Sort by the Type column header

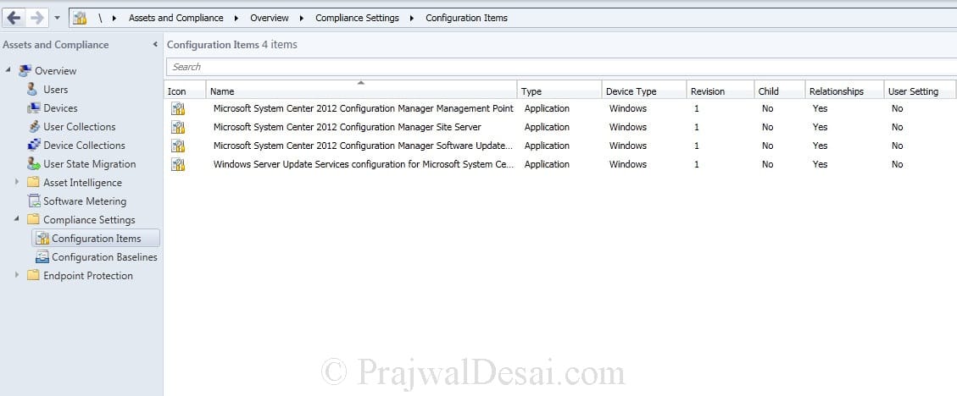pyautogui.click(x=559, y=91)
